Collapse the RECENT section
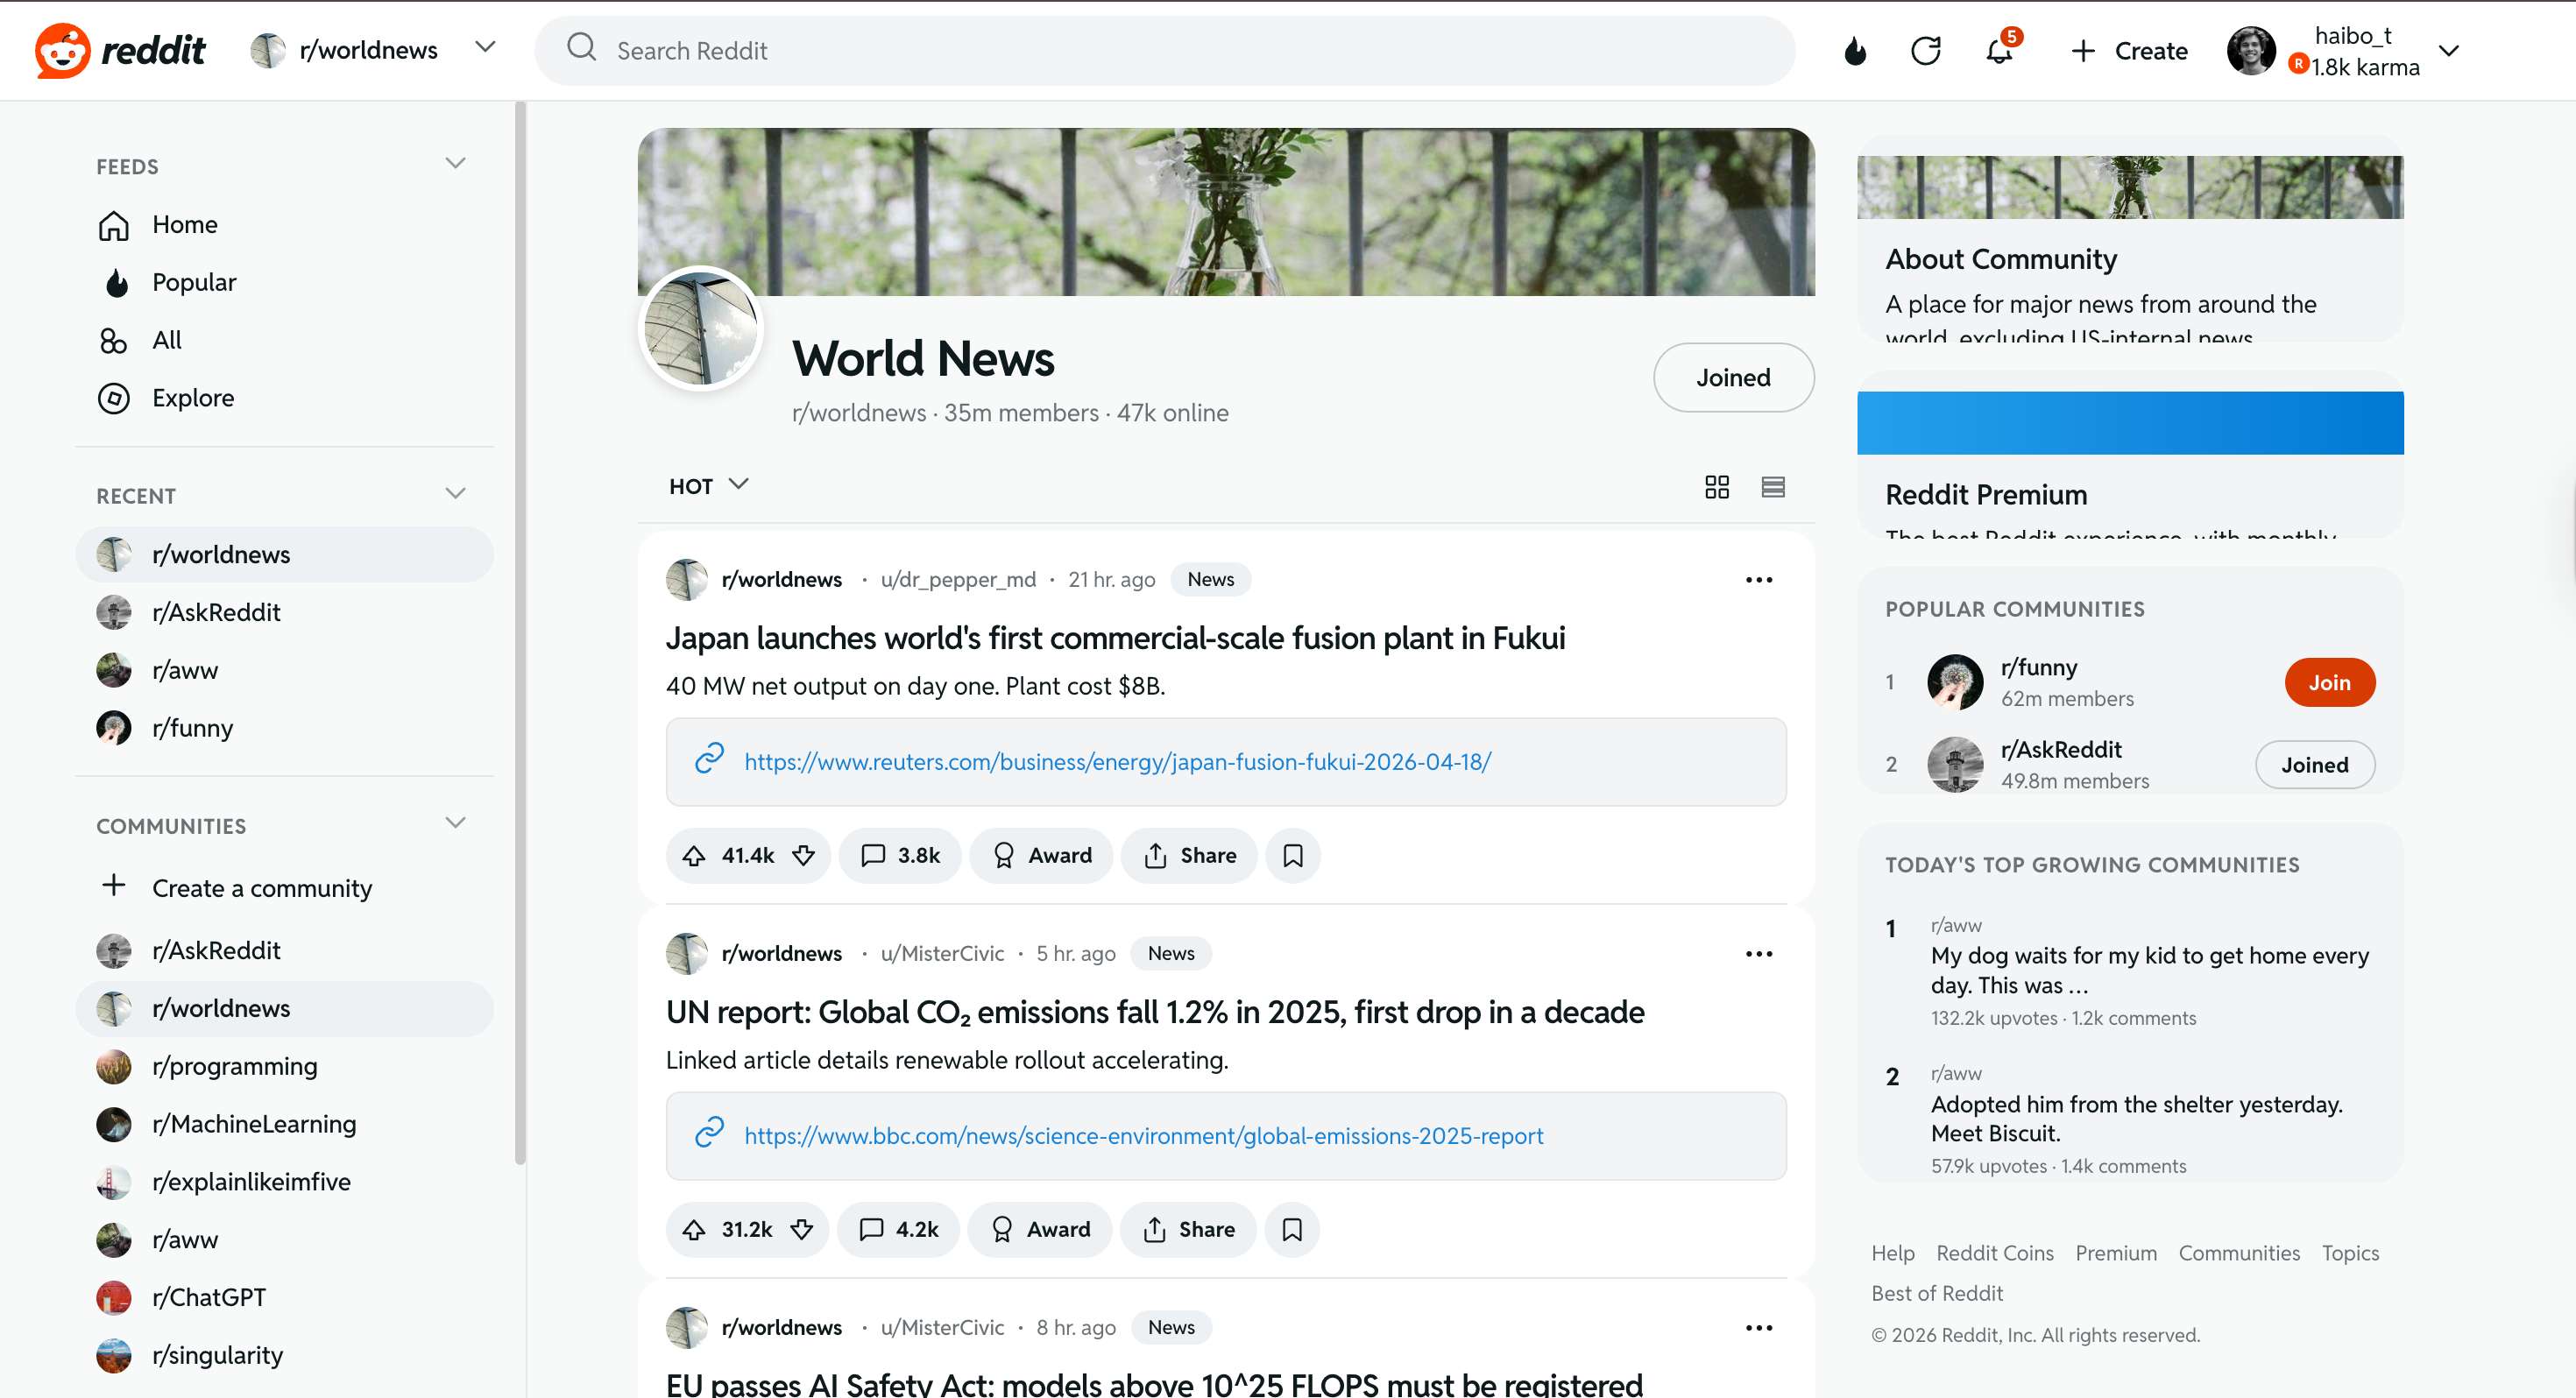2576x1398 pixels. click(x=455, y=494)
